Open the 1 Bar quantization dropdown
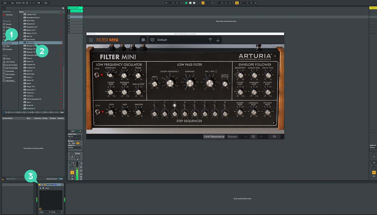 [x=46, y=3]
